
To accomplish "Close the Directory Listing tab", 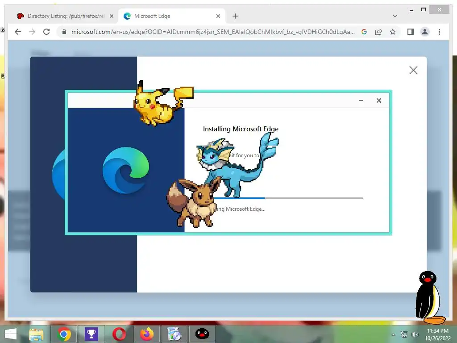I will click(111, 17).
